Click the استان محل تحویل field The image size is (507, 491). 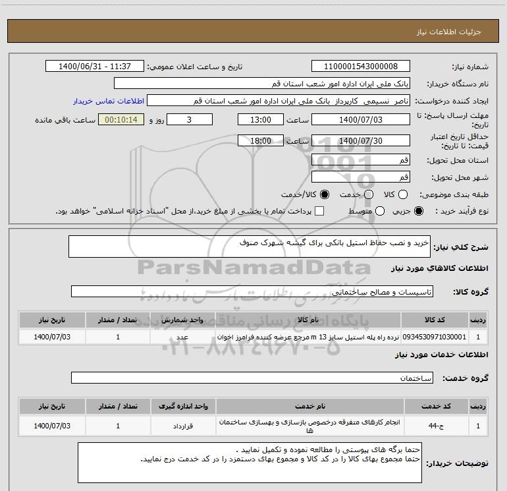361,160
